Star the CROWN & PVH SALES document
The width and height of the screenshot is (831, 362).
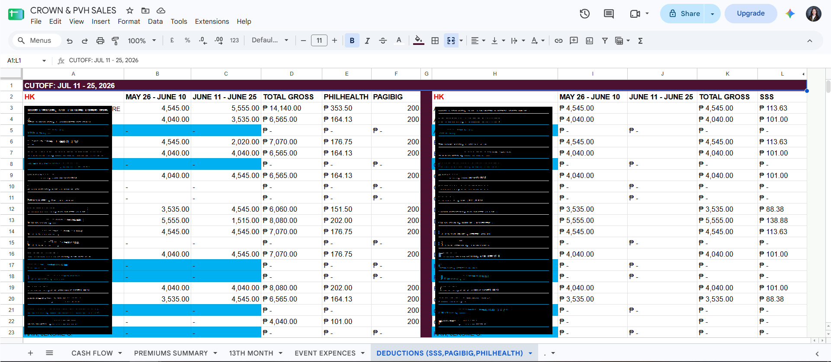point(130,10)
